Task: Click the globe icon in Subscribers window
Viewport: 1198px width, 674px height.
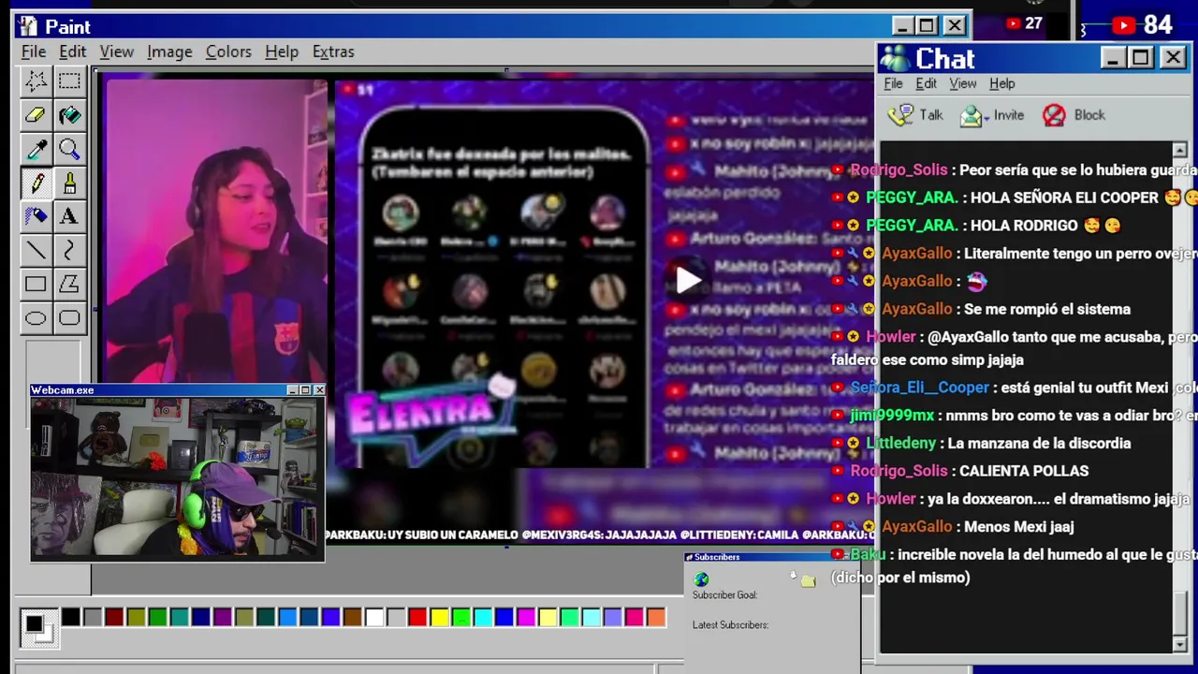Action: point(701,579)
